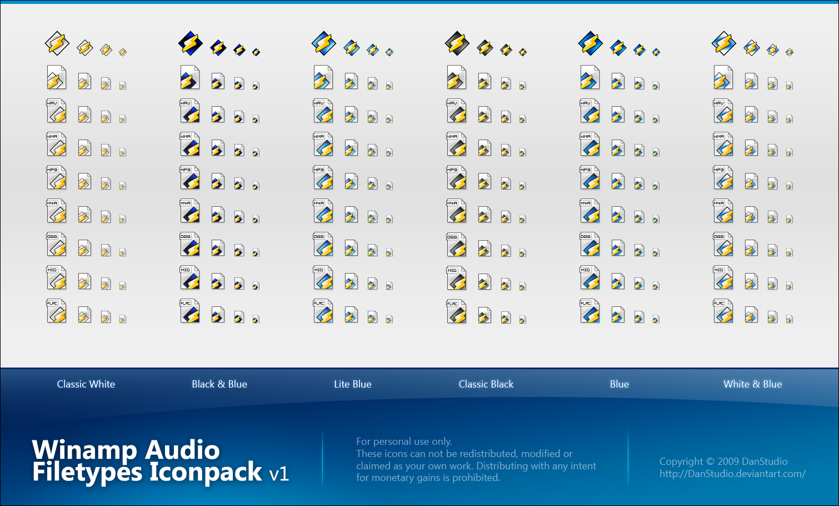Select the large OGG file icon in Classic White set
This screenshot has width=839, height=506.
coord(57,244)
